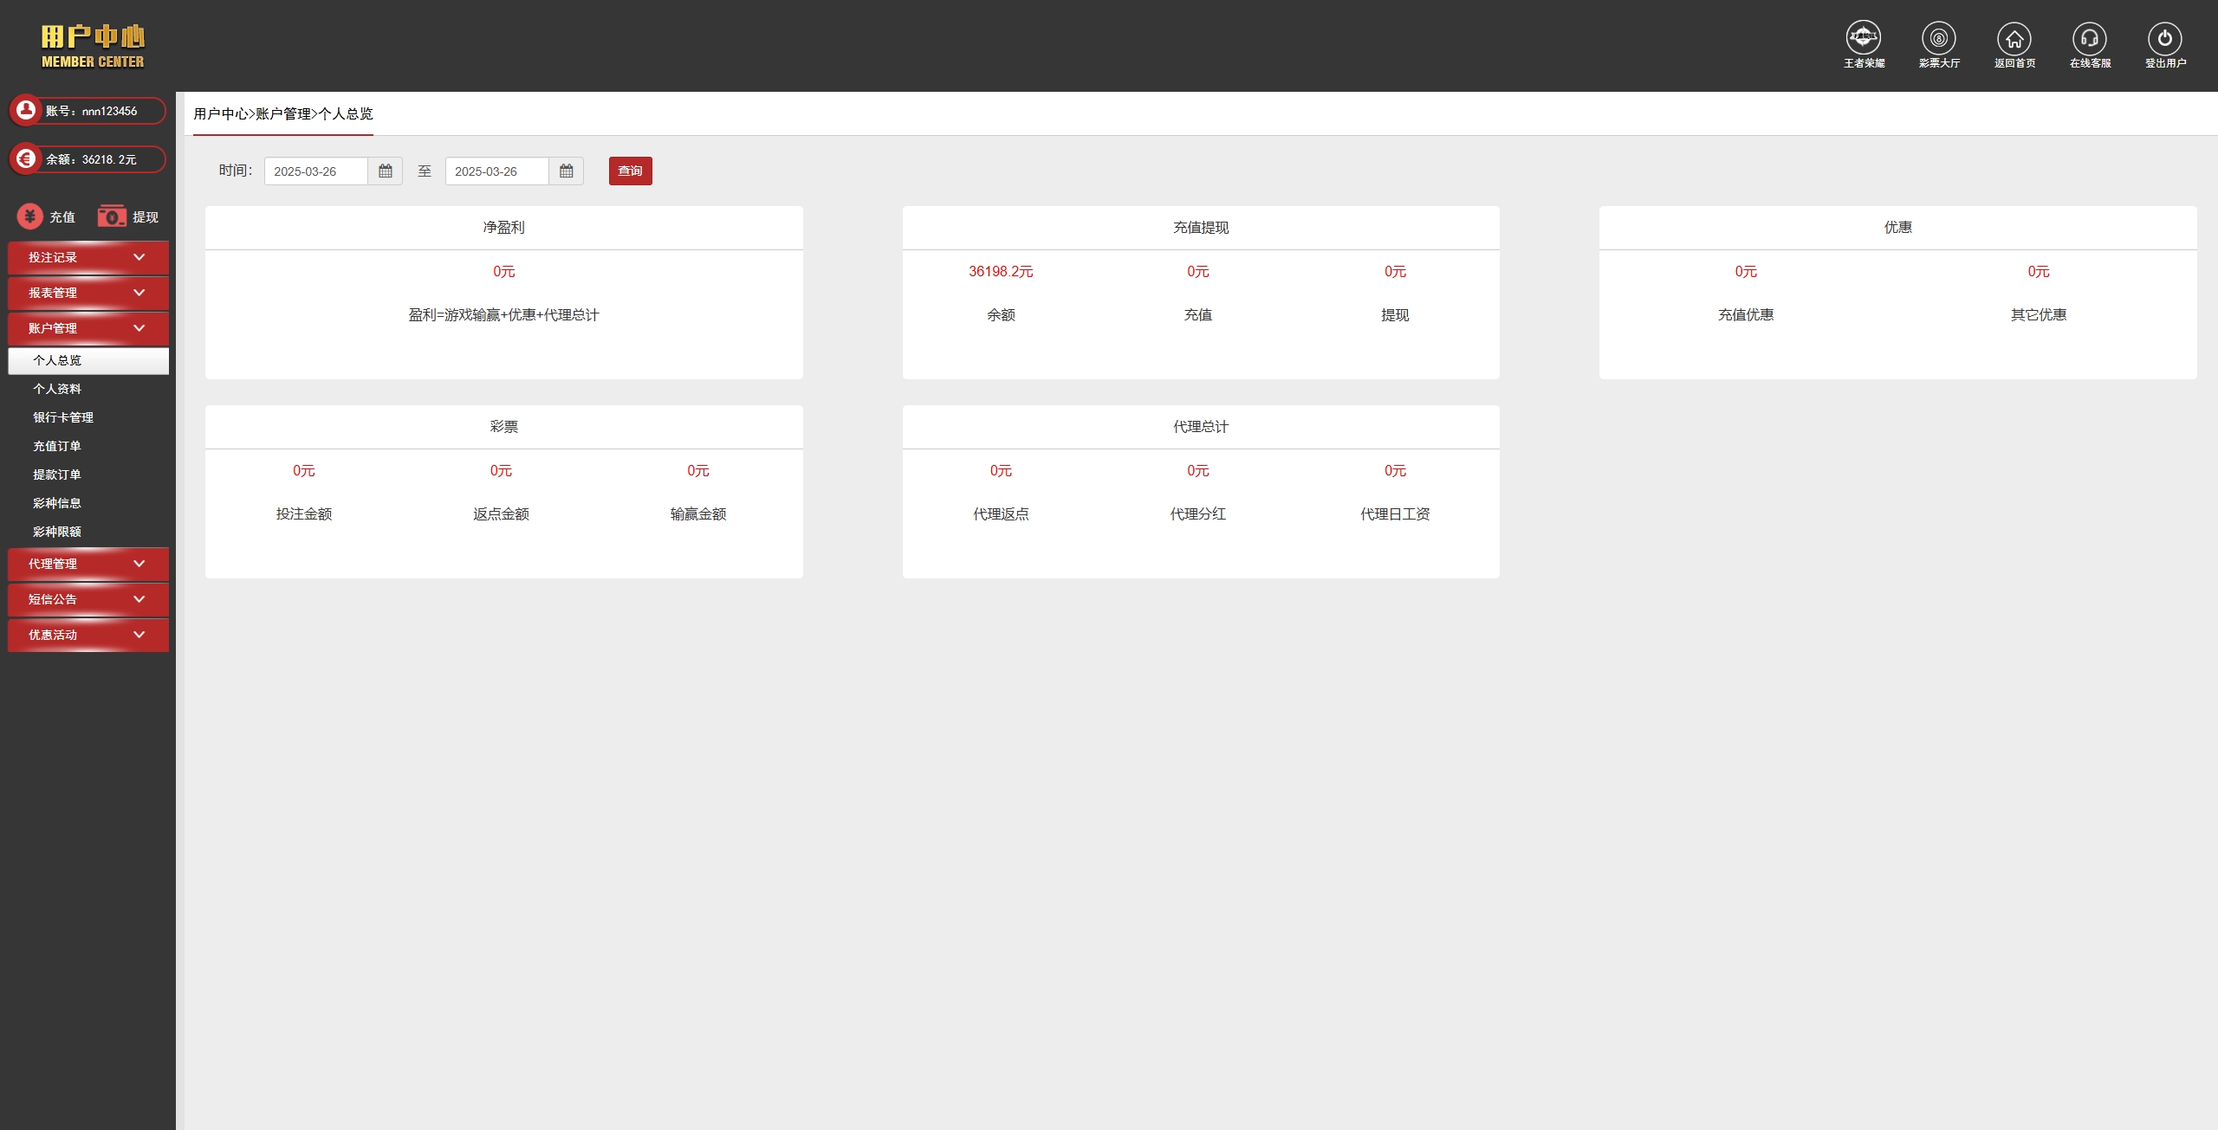
Task: Select 个人资料 in the sidebar
Action: pos(57,389)
